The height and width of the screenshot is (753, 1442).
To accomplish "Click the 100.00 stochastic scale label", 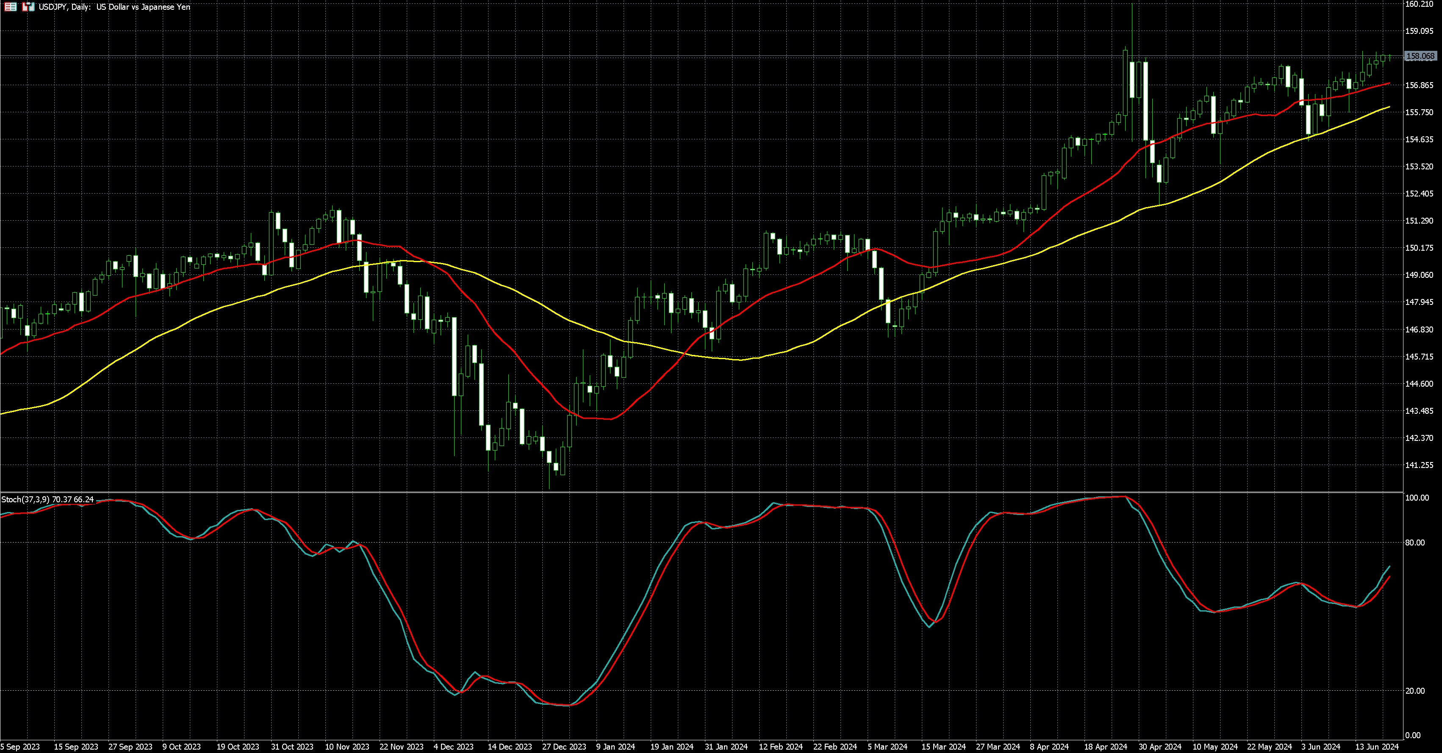I will point(1417,498).
